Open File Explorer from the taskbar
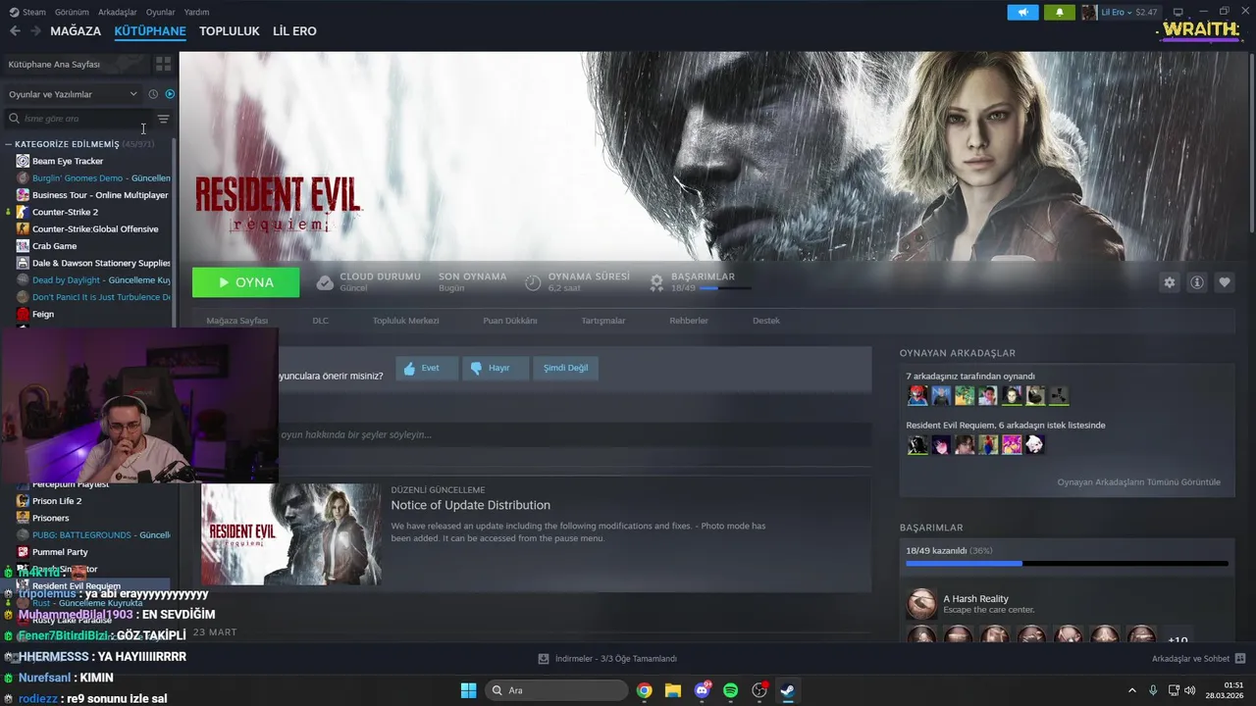Image resolution: width=1256 pixels, height=706 pixels. pyautogui.click(x=673, y=690)
